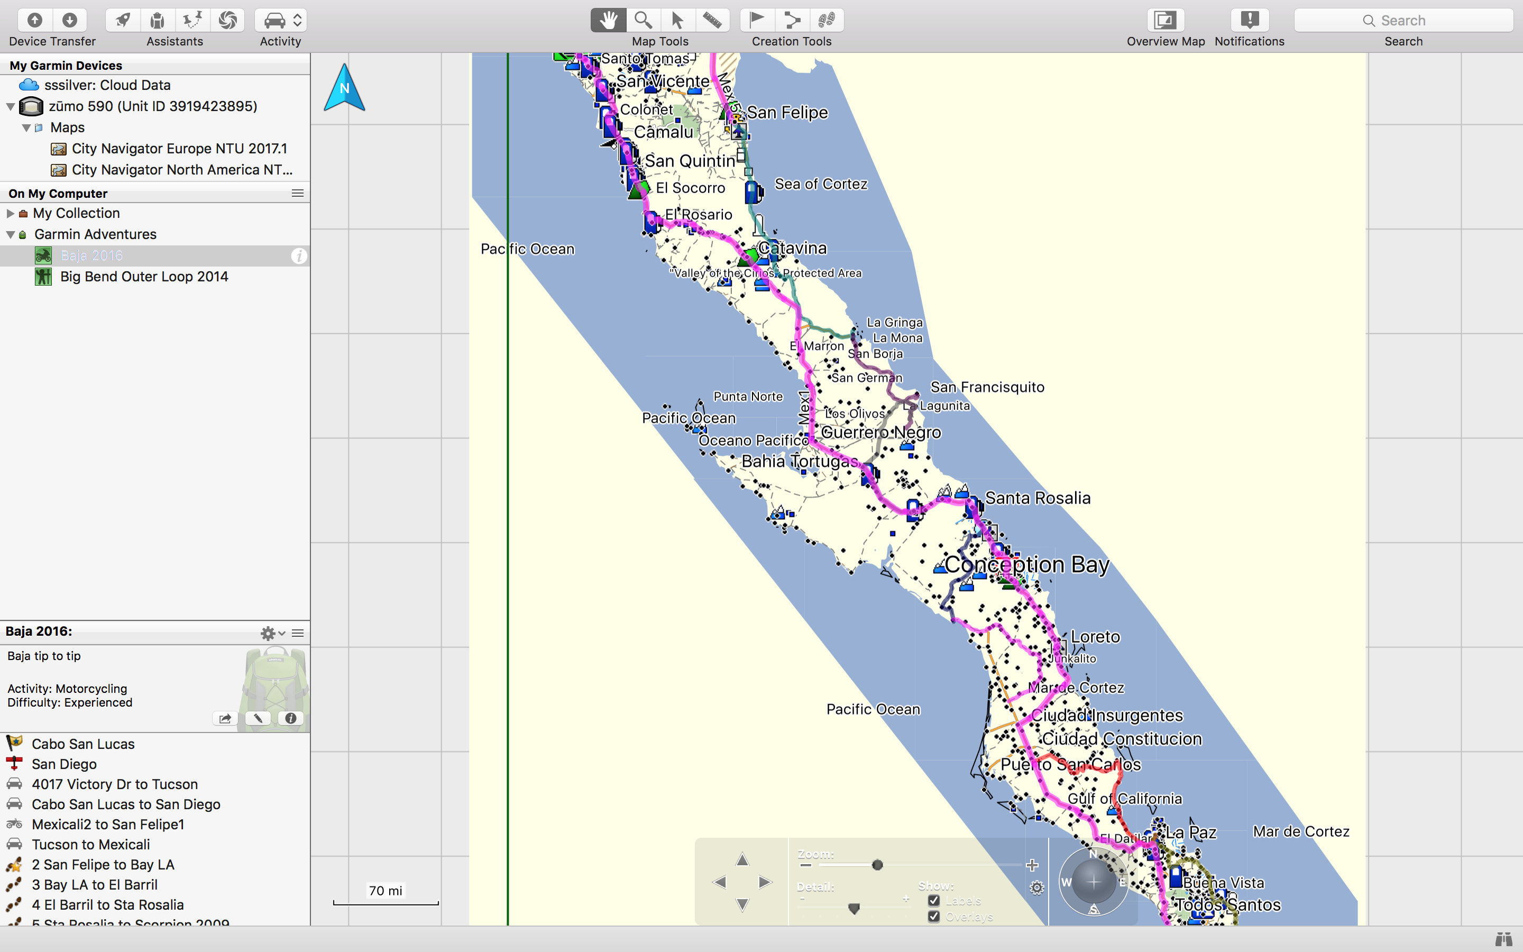Click the camera shutter assistant icon
1523x952 pixels.
tap(227, 20)
